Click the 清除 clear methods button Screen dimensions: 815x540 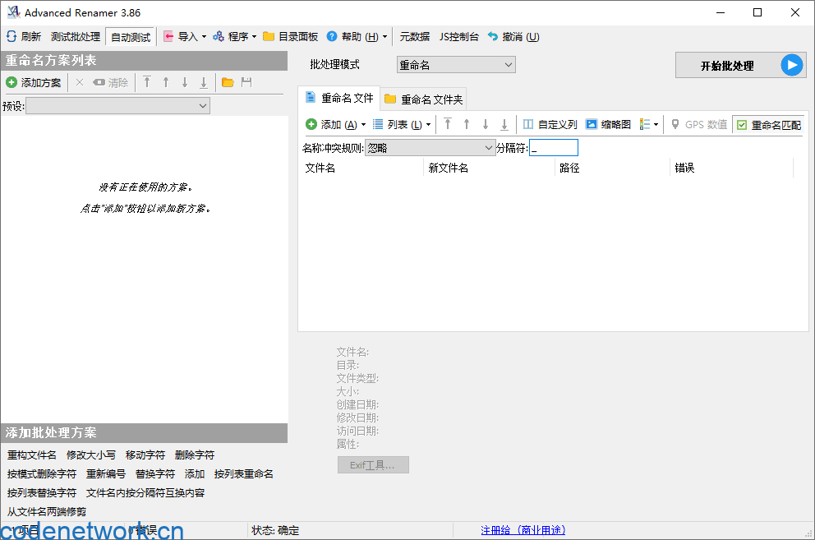pyautogui.click(x=111, y=83)
